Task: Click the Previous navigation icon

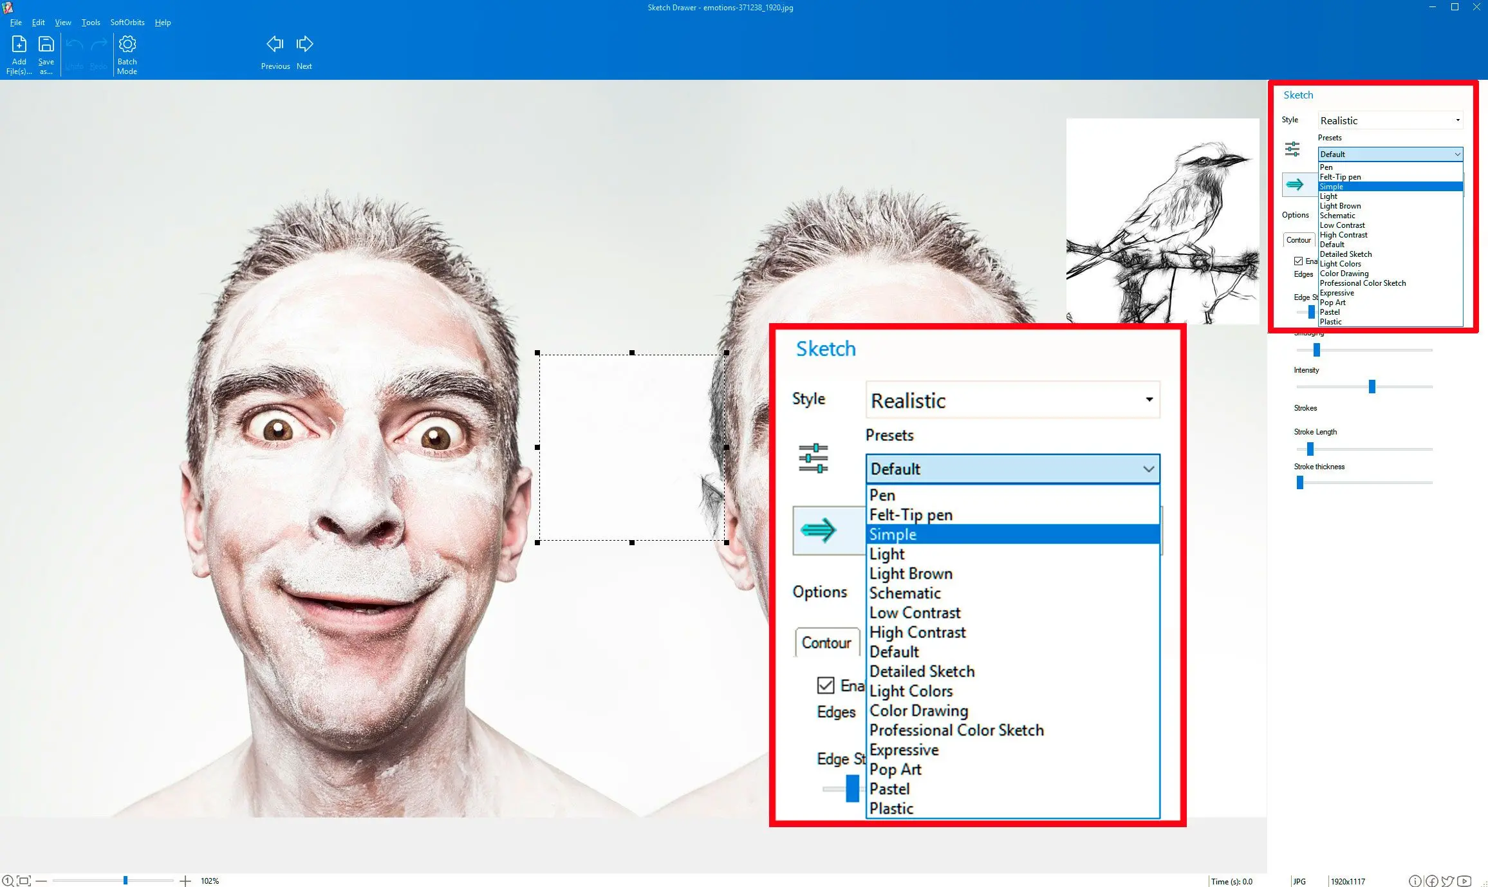Action: (274, 43)
